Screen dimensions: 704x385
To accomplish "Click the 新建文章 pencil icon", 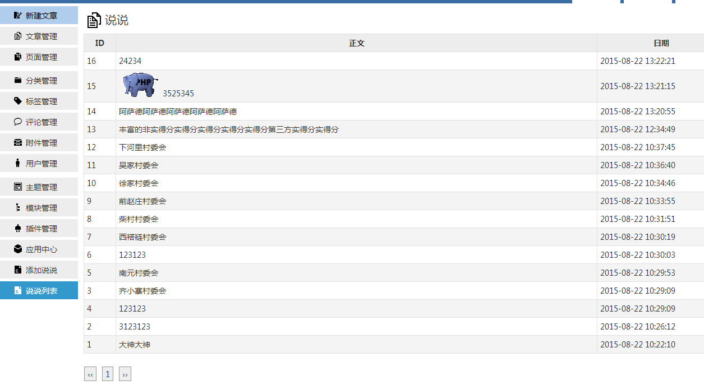I will [18, 16].
